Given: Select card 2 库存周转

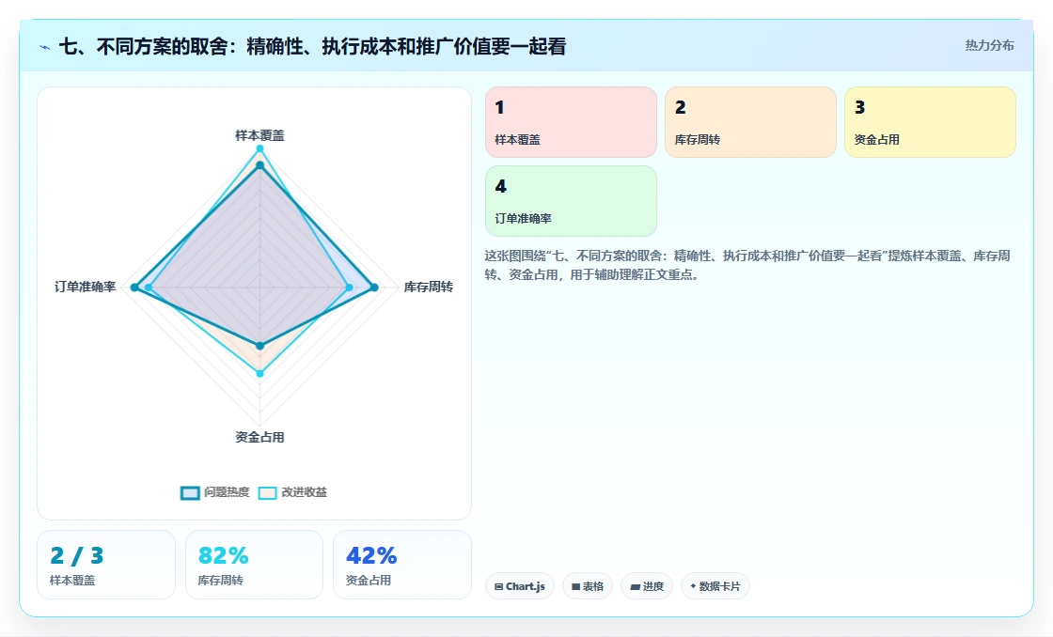Looking at the screenshot, I should (750, 122).
